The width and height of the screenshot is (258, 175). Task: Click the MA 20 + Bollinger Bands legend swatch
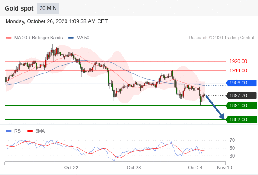click(x=9, y=38)
